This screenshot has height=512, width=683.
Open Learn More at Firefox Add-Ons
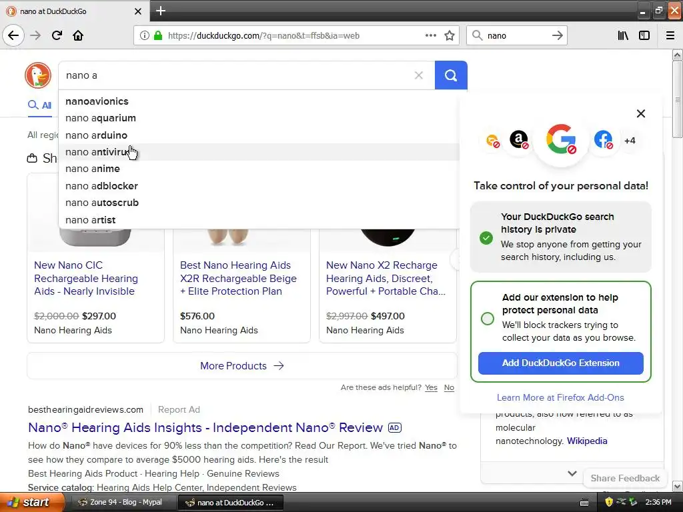coord(560,397)
